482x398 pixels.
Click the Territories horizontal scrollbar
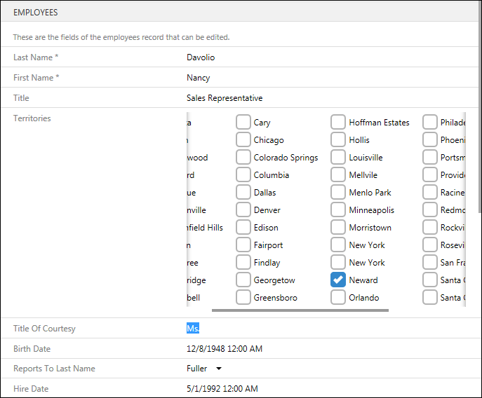coord(300,310)
